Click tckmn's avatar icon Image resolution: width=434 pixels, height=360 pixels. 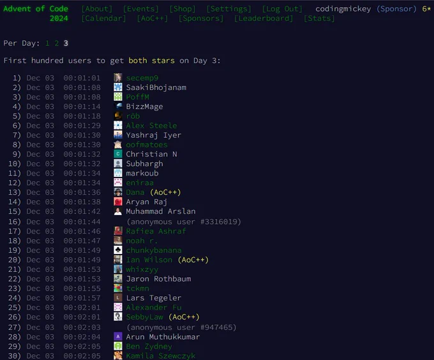pyautogui.click(x=118, y=288)
